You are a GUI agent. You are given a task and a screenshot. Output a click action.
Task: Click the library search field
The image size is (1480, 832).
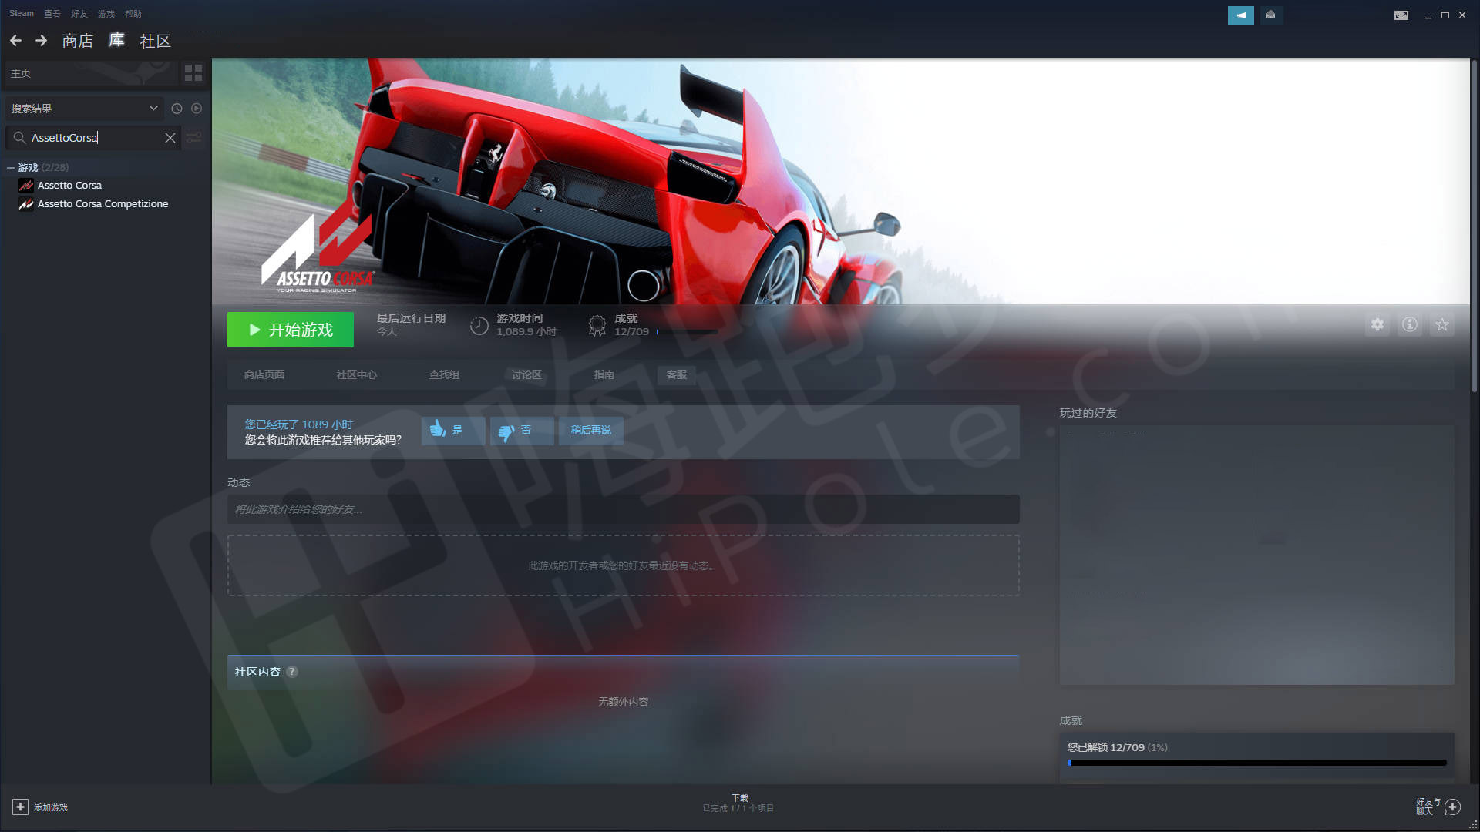92,138
